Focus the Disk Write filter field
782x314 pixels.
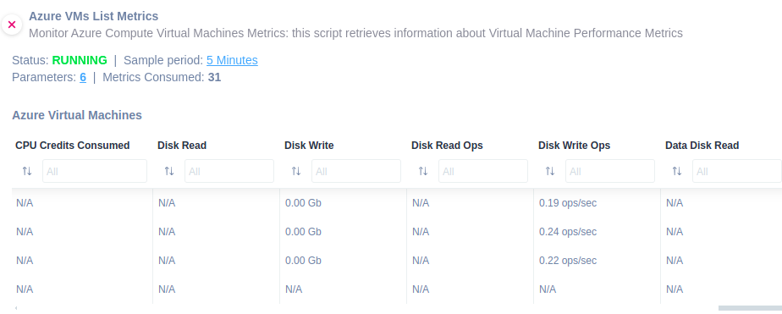pos(356,171)
